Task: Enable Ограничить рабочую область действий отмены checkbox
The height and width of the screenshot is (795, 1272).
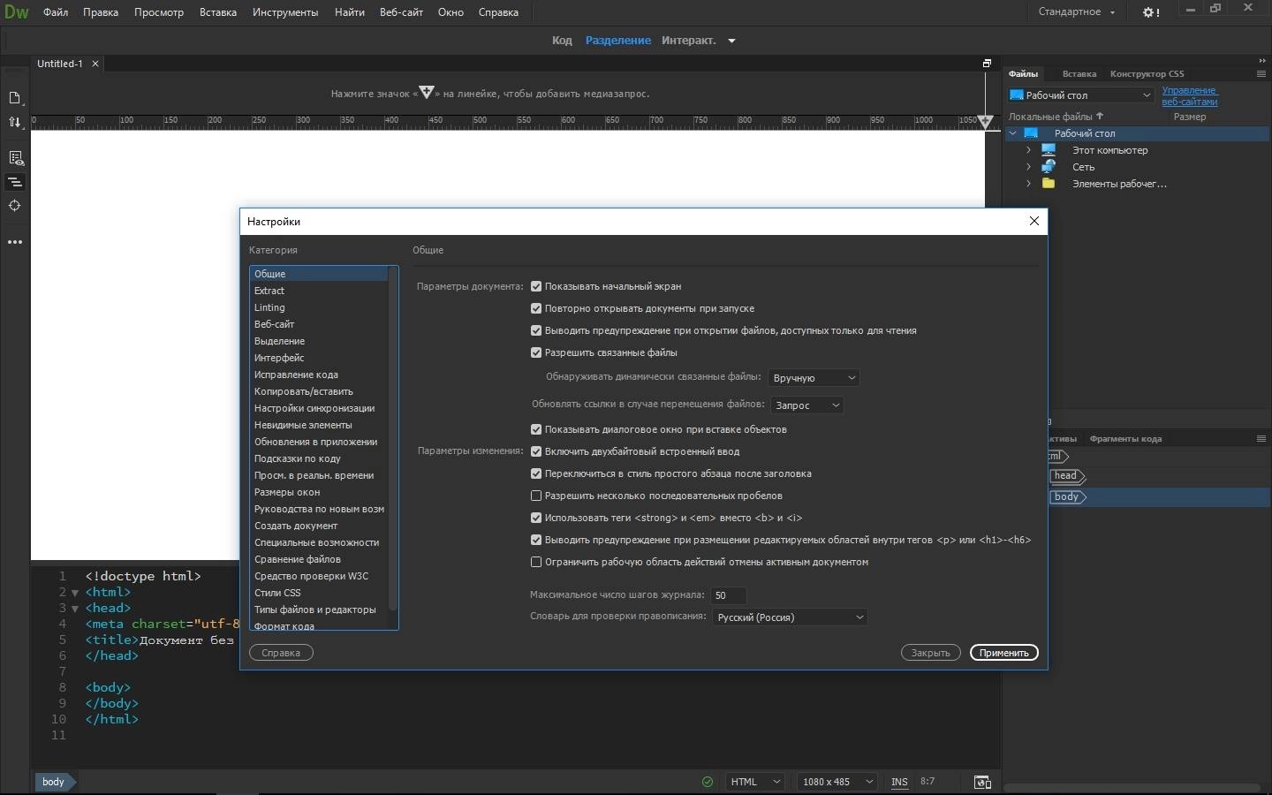Action: point(536,562)
